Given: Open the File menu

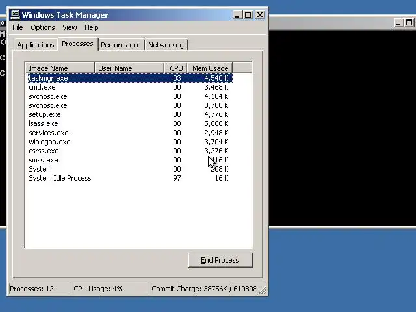Looking at the screenshot, I should [x=18, y=27].
